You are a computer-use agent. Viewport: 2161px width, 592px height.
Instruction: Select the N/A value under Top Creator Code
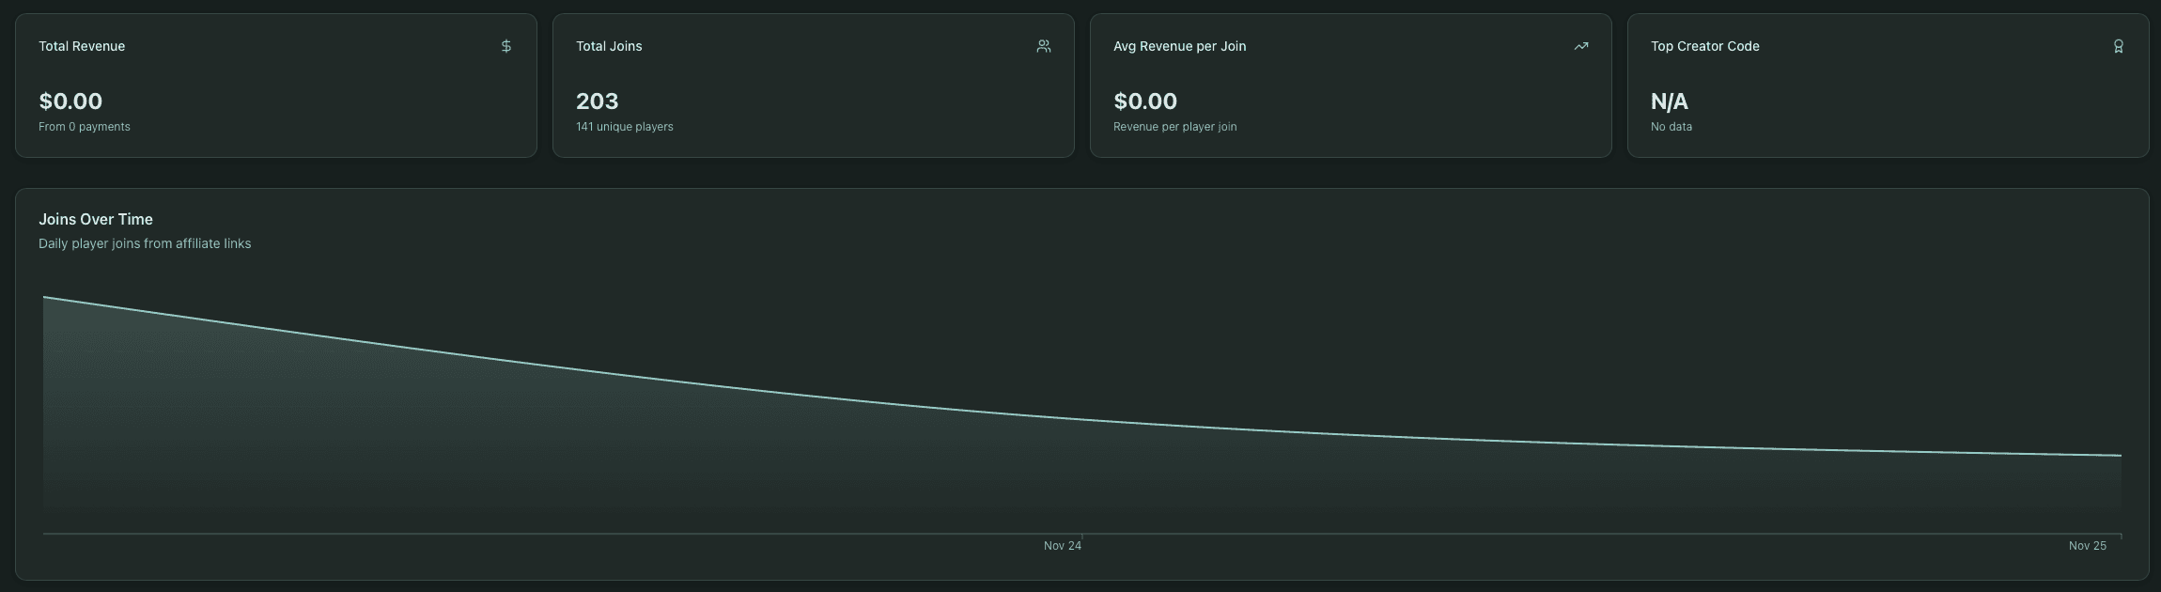(1670, 101)
